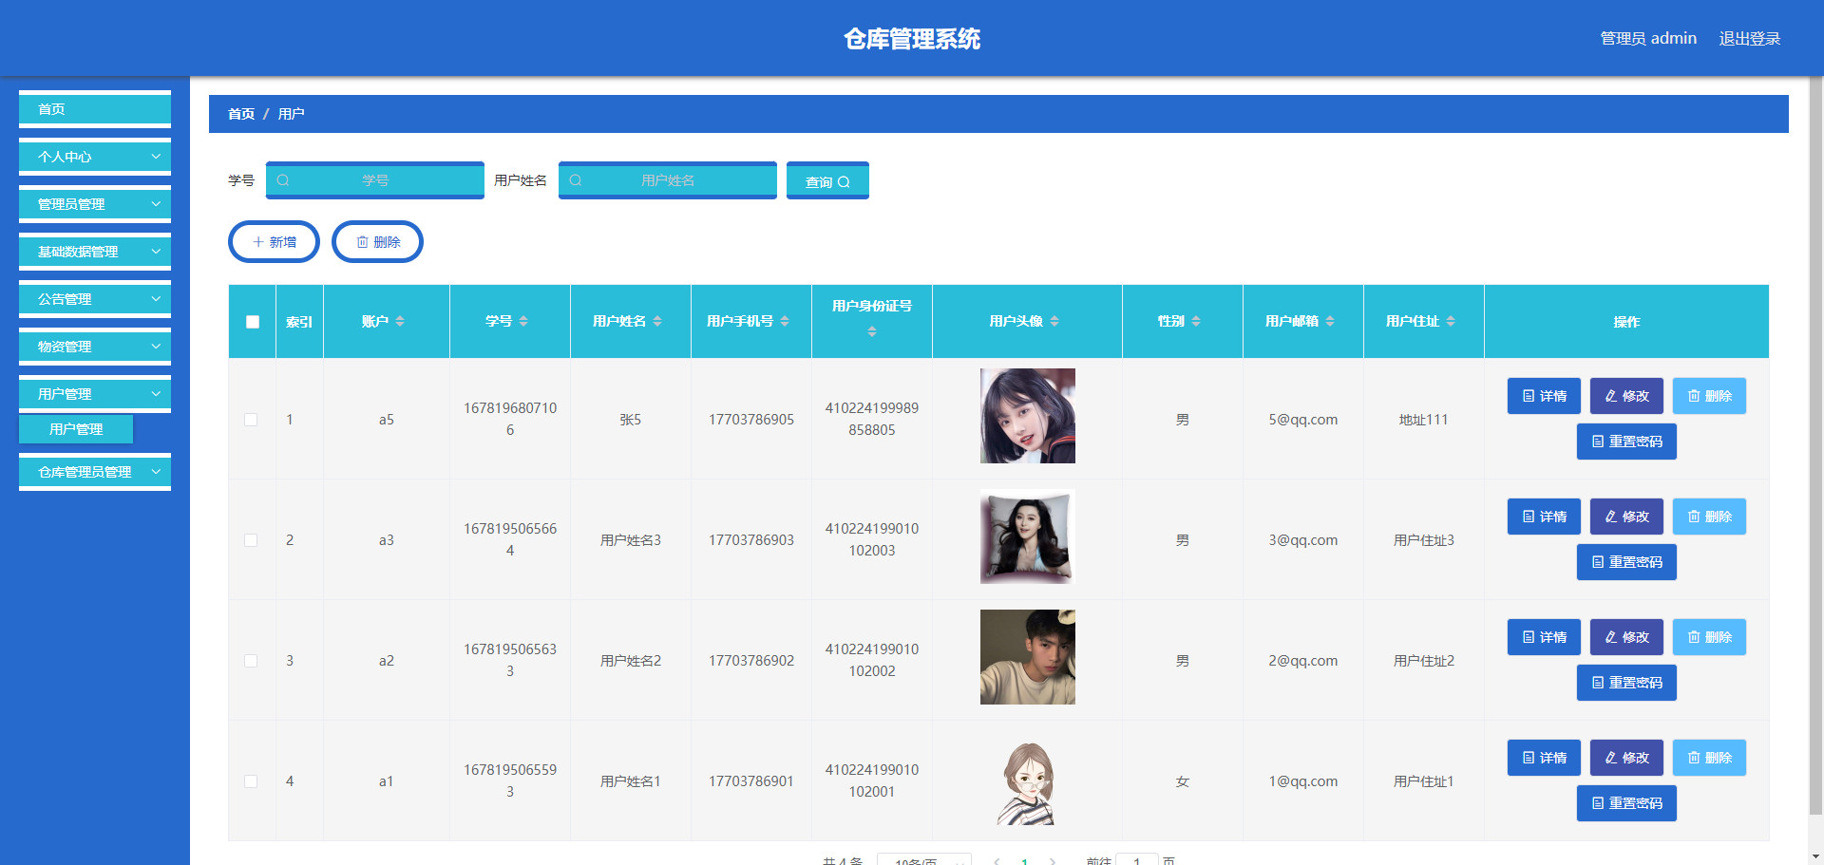Expand the 管理员管理 sidebar menu

[x=95, y=204]
